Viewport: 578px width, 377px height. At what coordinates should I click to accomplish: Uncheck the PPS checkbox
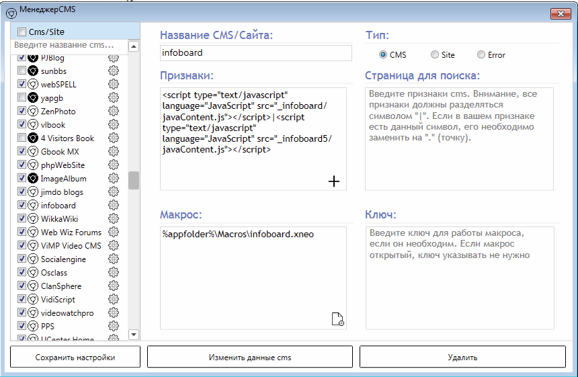coord(22,326)
